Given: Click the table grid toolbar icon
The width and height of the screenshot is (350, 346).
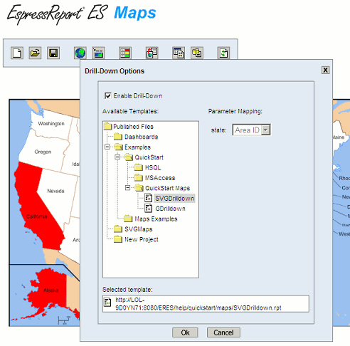Looking at the screenshot, I should pos(179,53).
